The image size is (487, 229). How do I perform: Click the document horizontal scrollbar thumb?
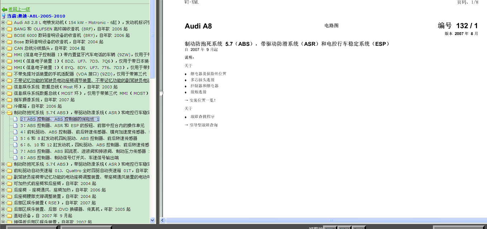click(x=331, y=220)
